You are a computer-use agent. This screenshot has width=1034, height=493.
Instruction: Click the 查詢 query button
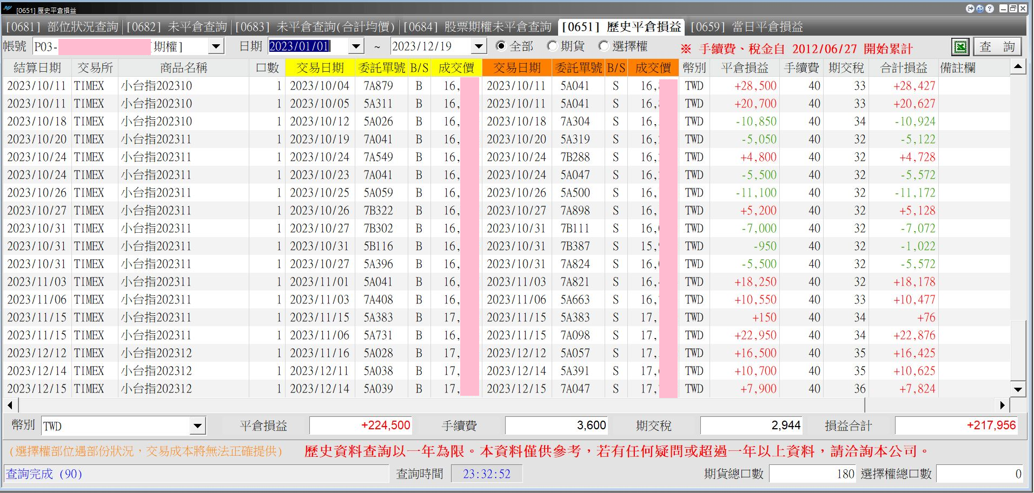pyautogui.click(x=998, y=47)
